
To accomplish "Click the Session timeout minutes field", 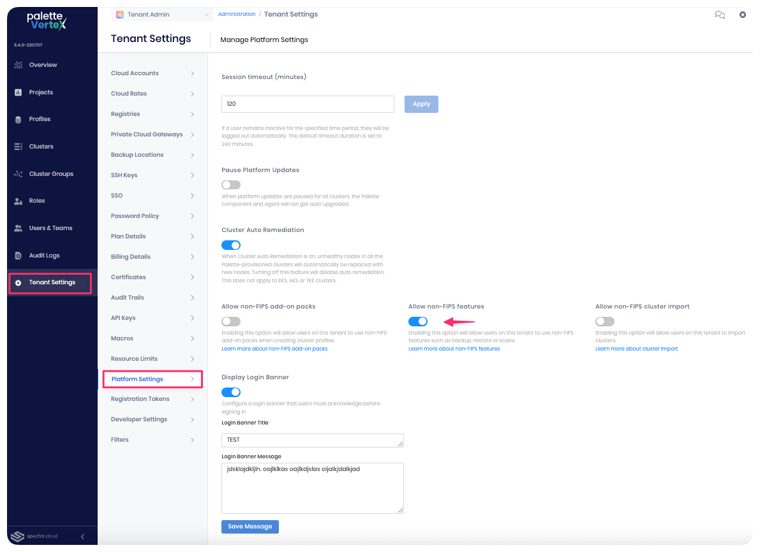I will (x=308, y=104).
